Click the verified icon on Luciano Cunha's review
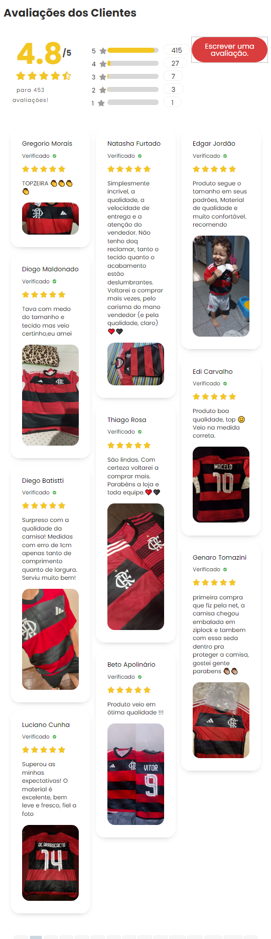Image resolution: width=271 pixels, height=939 pixels. pyautogui.click(x=55, y=737)
